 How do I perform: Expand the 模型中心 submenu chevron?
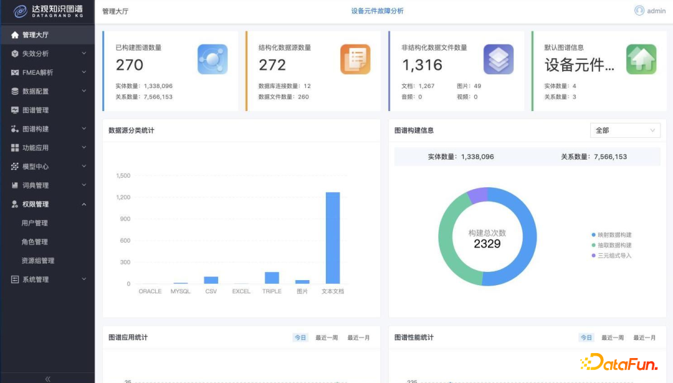click(84, 166)
